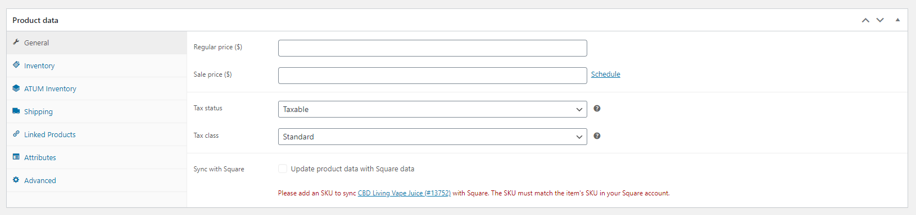
Task: Click the Shipping truck icon
Action: point(16,111)
